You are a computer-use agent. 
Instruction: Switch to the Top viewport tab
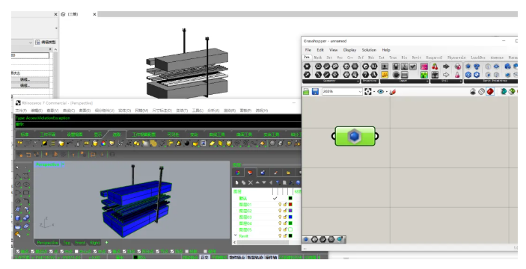67,243
